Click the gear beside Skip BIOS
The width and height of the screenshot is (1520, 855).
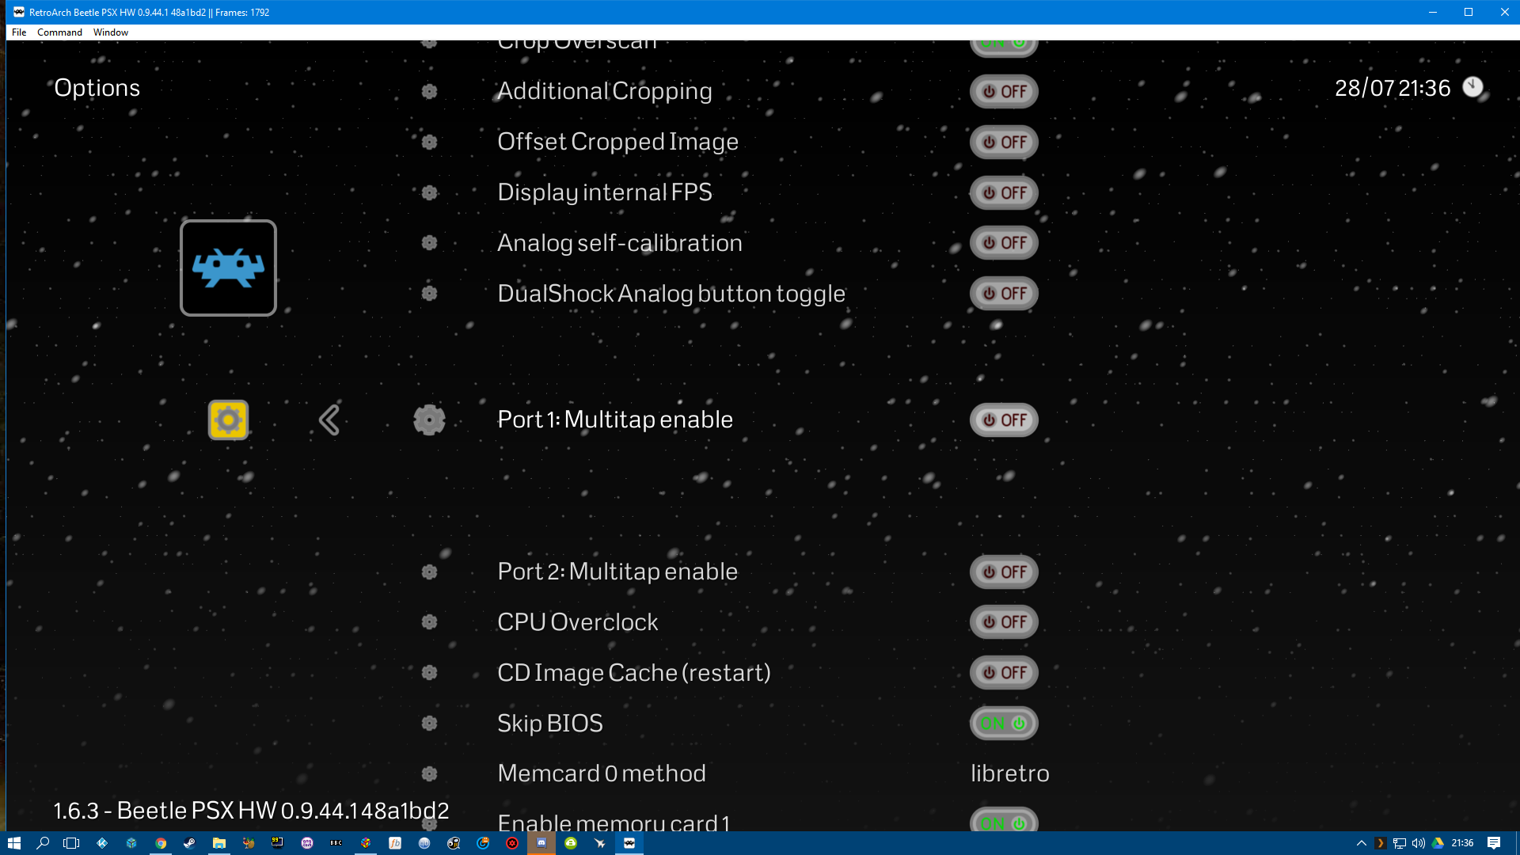[x=429, y=723]
